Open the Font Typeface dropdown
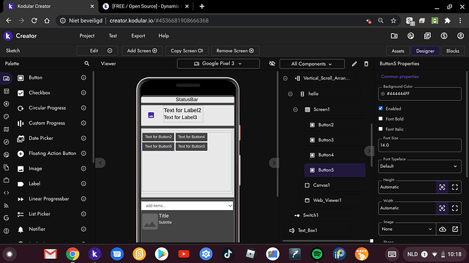The height and width of the screenshot is (263, 469). 419,166
